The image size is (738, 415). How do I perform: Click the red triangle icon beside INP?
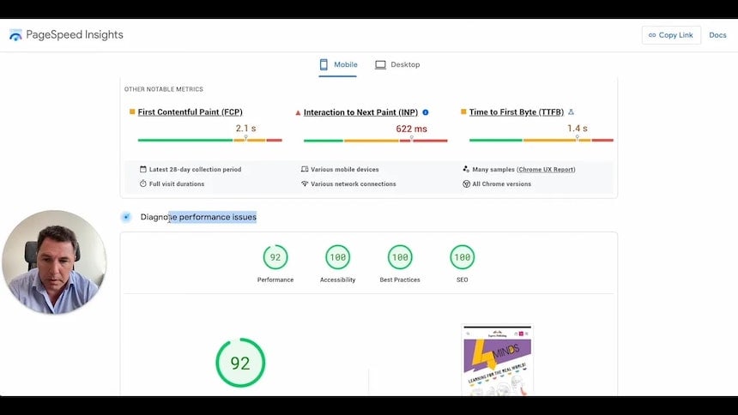[x=298, y=112]
